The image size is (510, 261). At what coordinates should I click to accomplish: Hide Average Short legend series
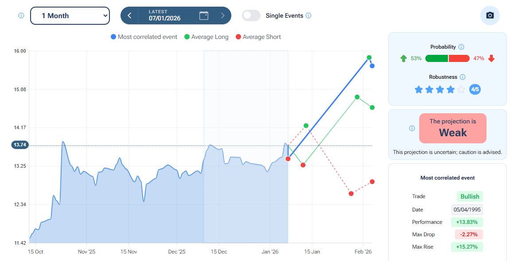(x=258, y=37)
